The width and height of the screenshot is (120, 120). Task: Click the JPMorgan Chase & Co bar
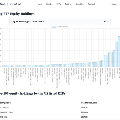pos(105,61)
